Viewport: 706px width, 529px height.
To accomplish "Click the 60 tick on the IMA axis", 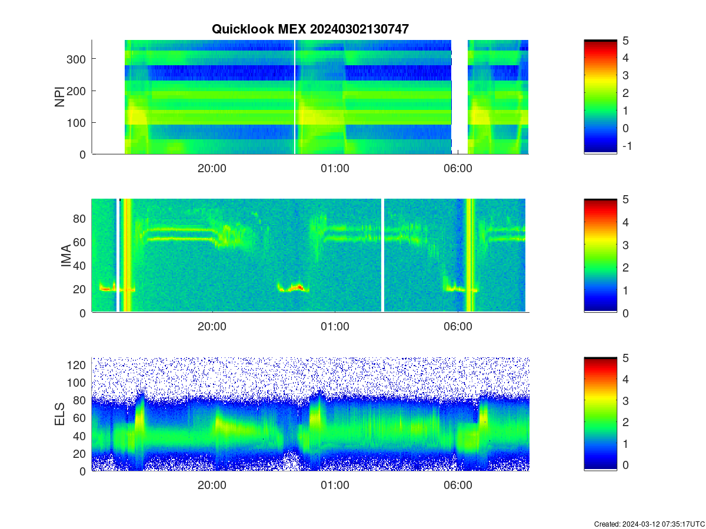I will tap(81, 242).
